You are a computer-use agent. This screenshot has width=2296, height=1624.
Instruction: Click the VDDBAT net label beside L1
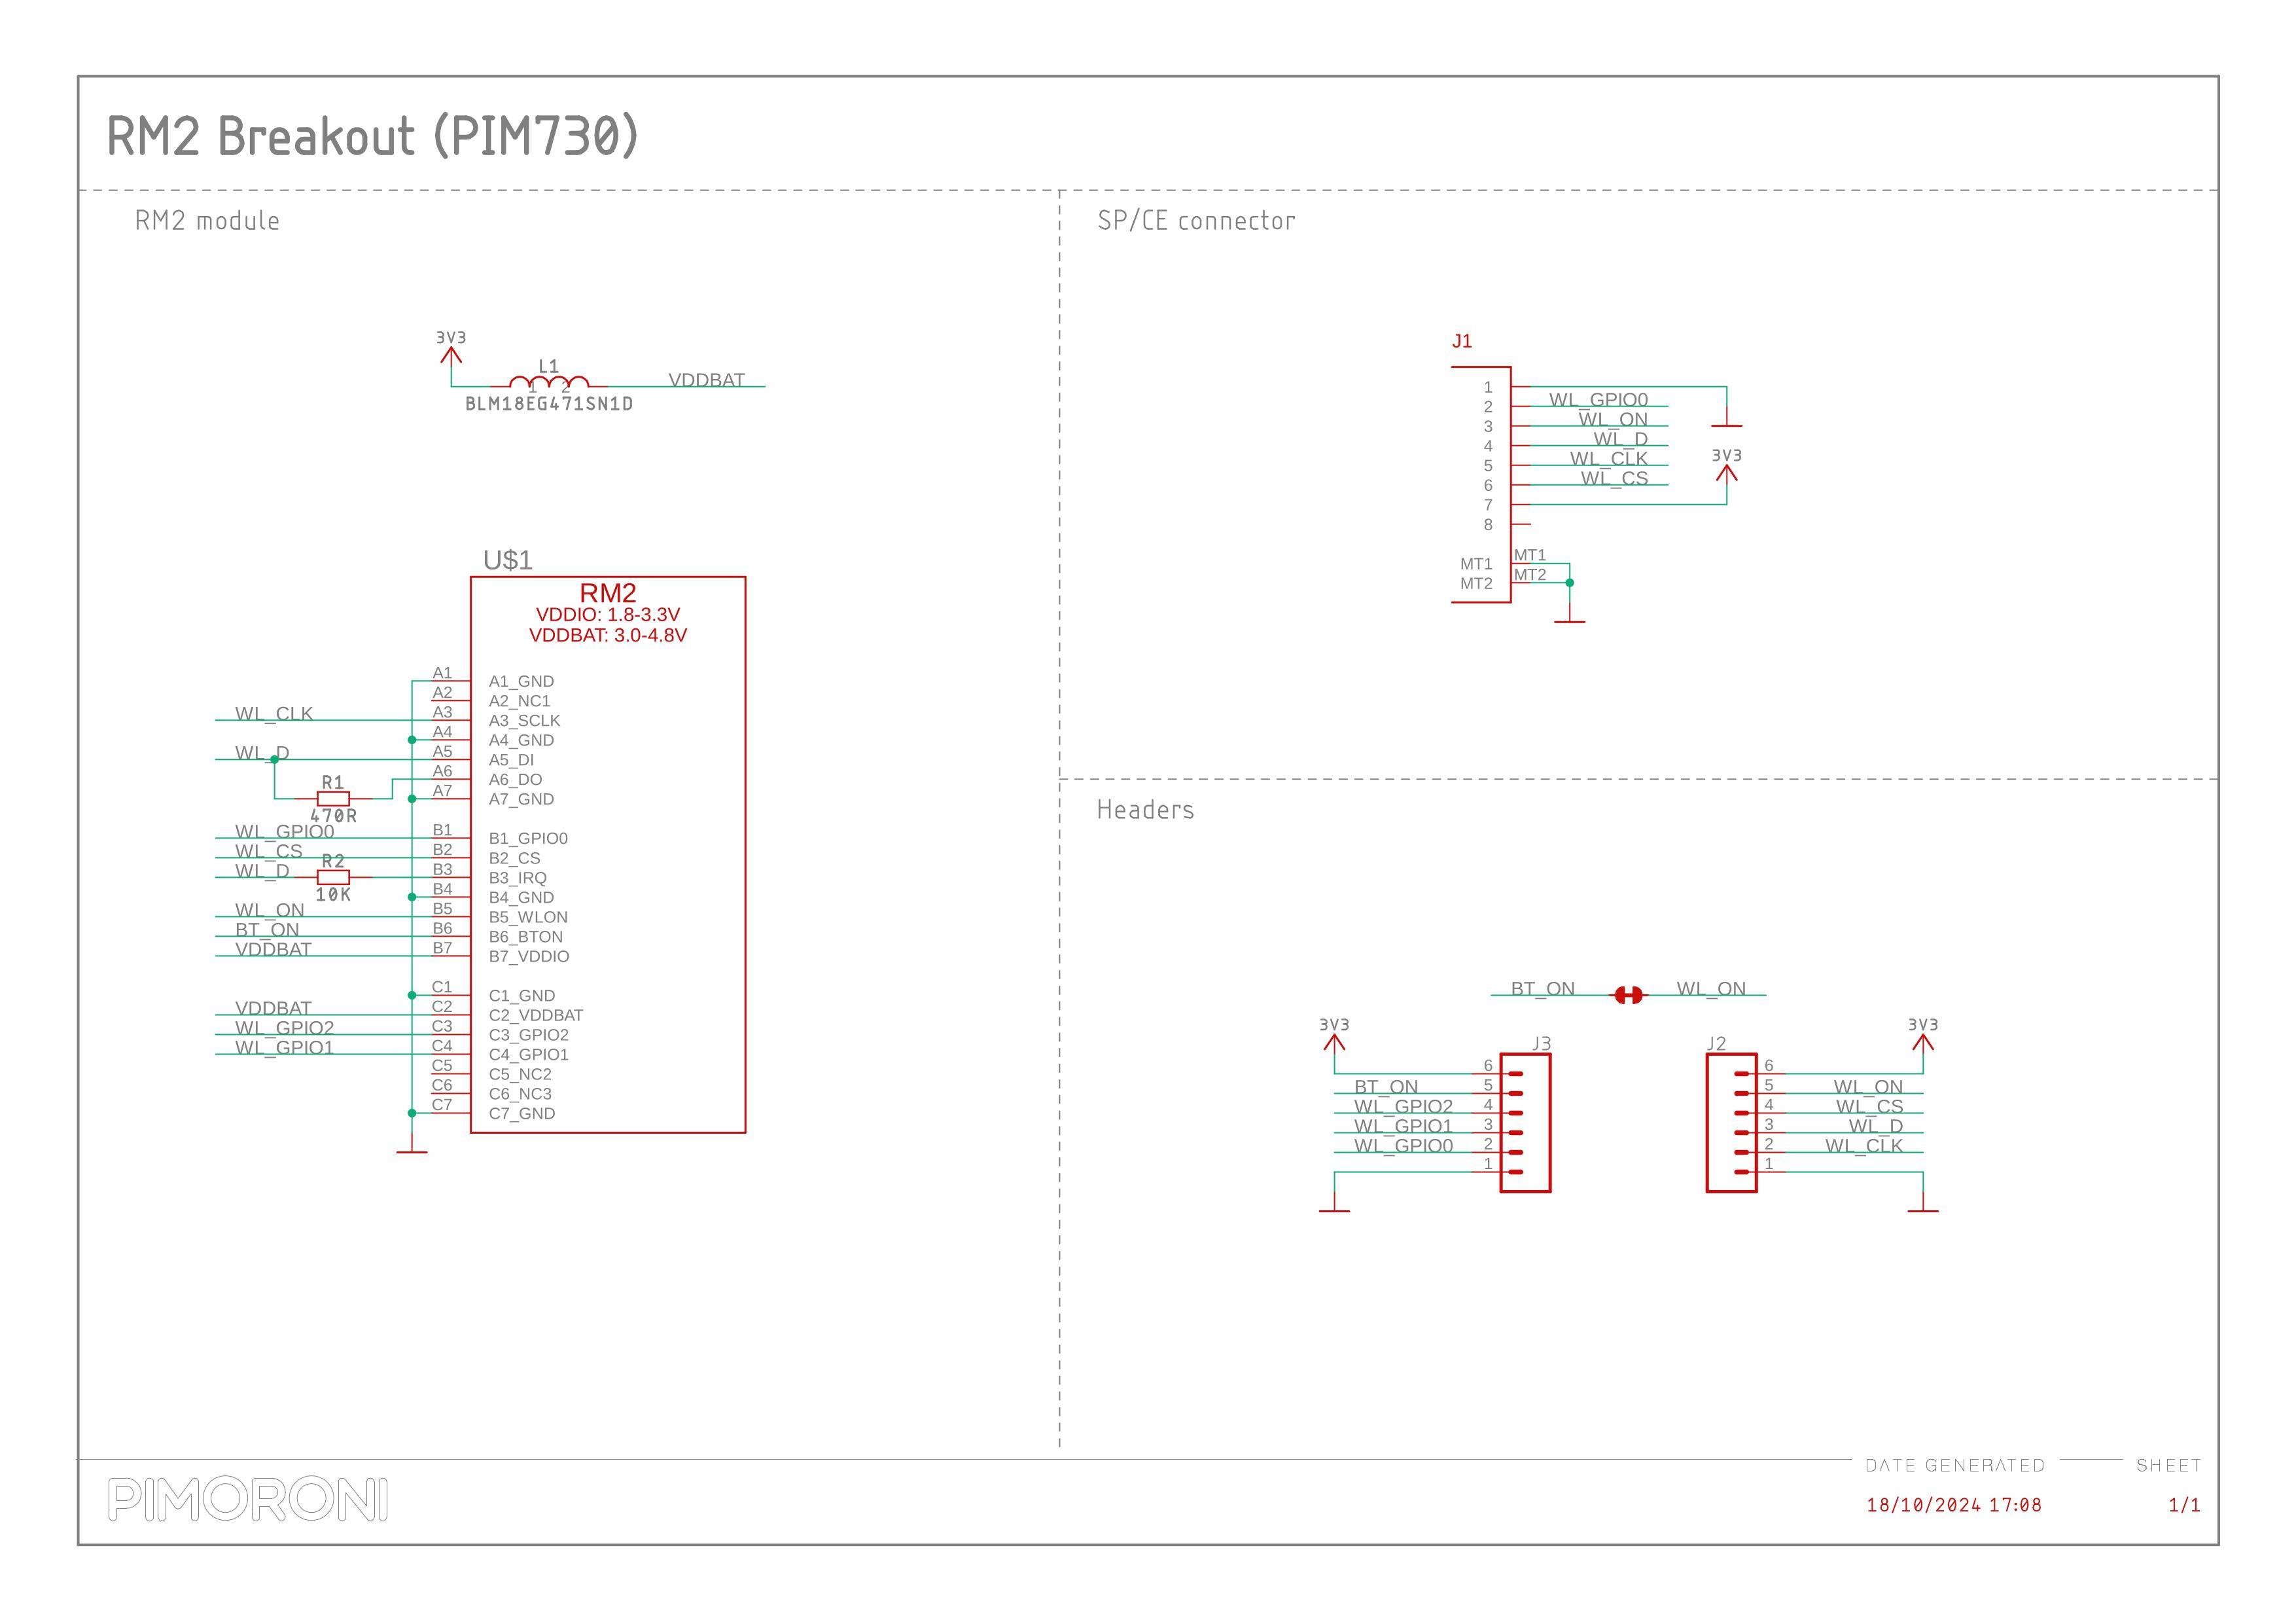pyautogui.click(x=706, y=379)
